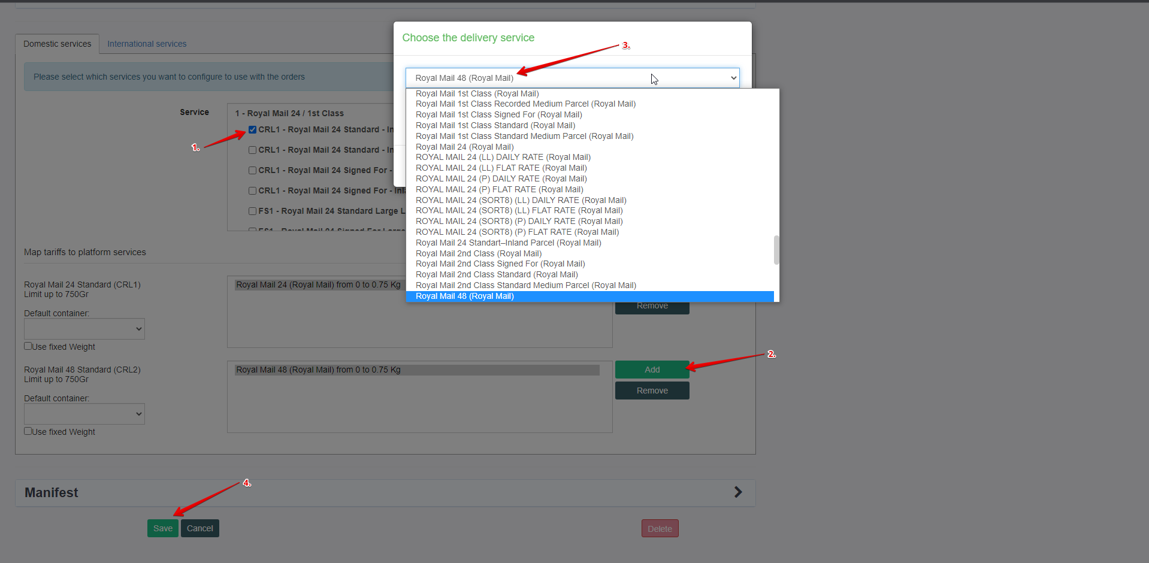
Task: Switch to International services tab
Action: [147, 44]
